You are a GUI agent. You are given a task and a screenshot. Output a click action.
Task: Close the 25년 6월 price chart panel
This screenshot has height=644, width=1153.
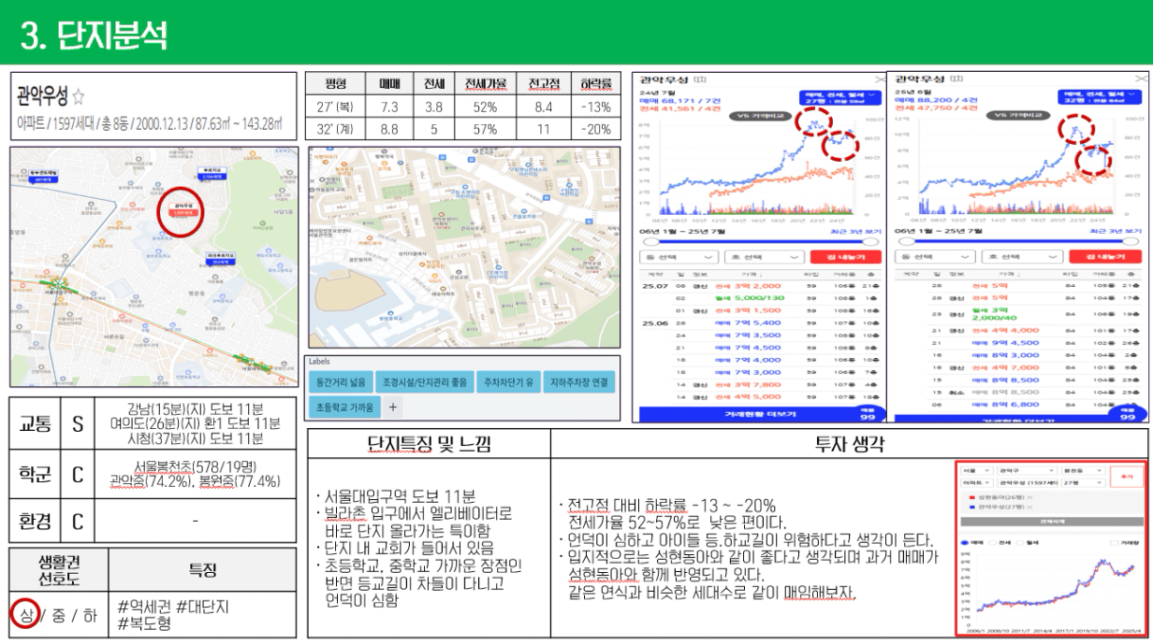coord(1139,79)
